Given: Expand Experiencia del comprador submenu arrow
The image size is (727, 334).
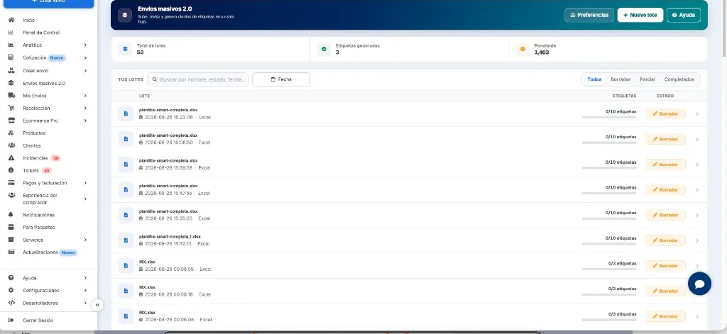Looking at the screenshot, I should coord(85,199).
